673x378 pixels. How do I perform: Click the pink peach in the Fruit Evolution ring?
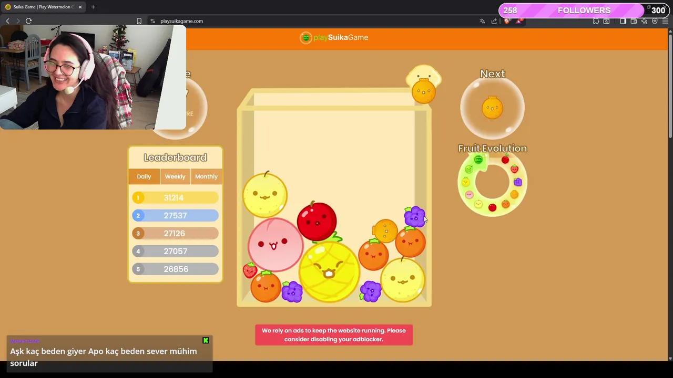point(470,194)
